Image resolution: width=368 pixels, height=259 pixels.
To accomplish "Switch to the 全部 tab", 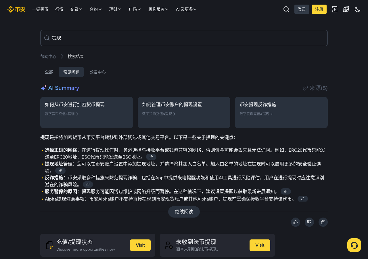I will [49, 72].
